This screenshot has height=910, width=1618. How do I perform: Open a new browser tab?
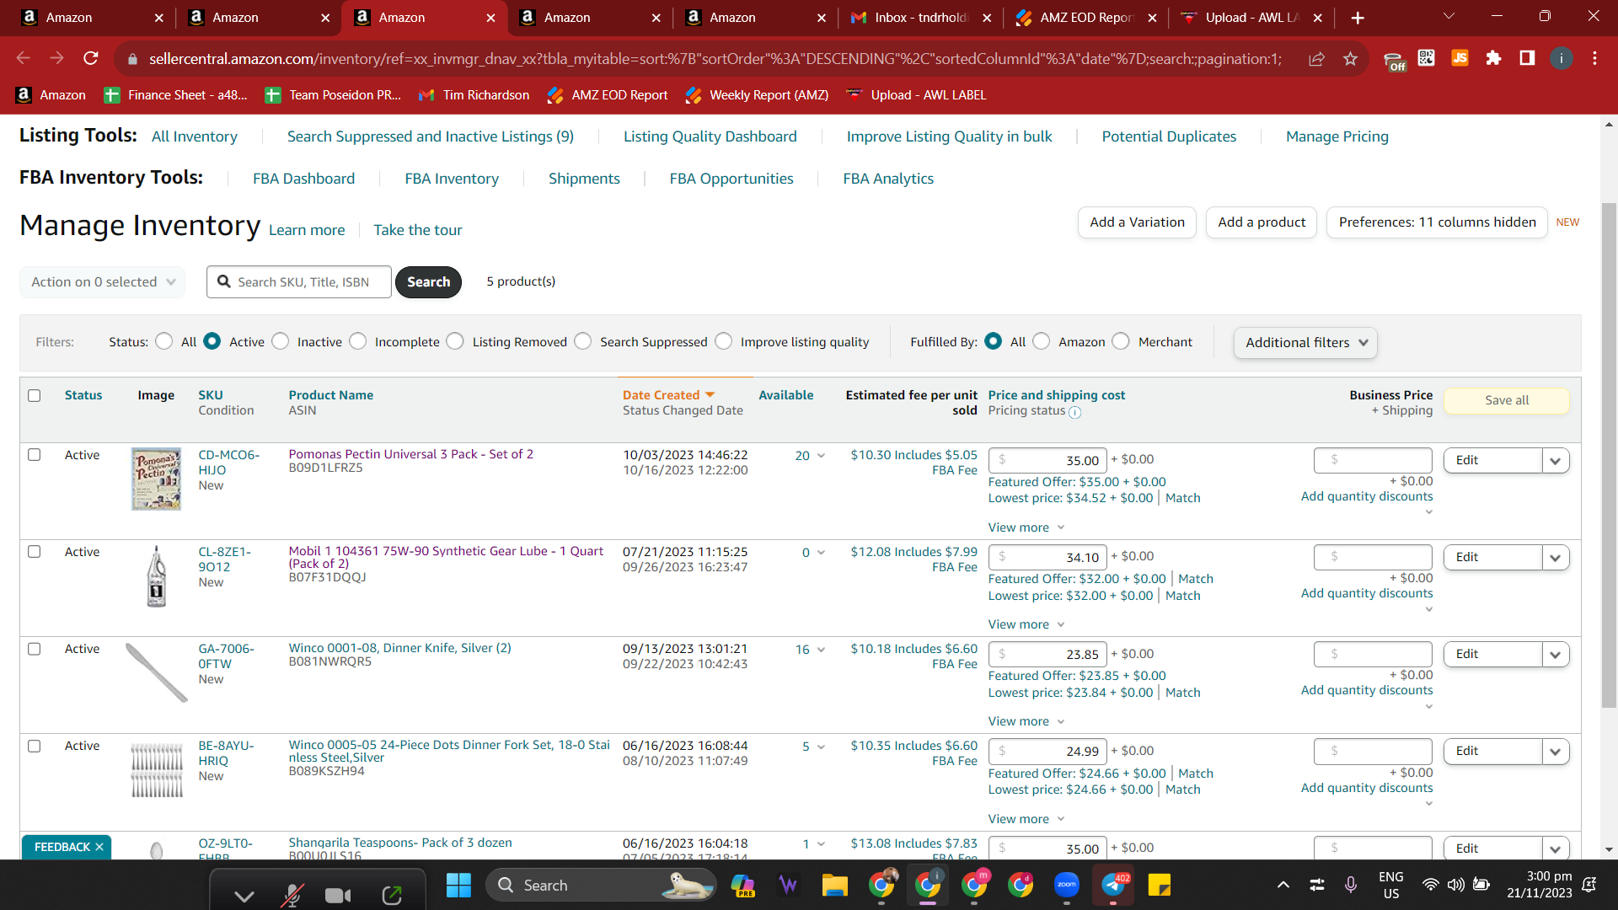click(x=1358, y=18)
